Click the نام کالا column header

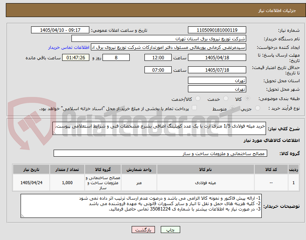pos(205,169)
